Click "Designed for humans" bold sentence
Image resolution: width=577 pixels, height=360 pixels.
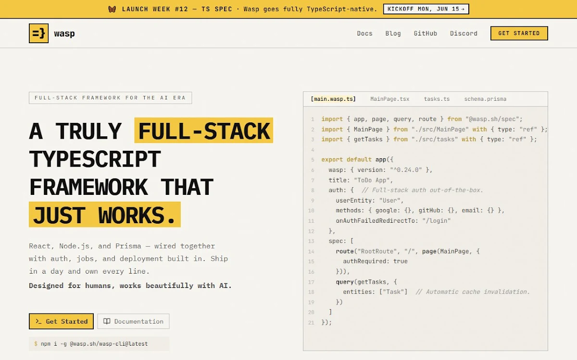130,286
